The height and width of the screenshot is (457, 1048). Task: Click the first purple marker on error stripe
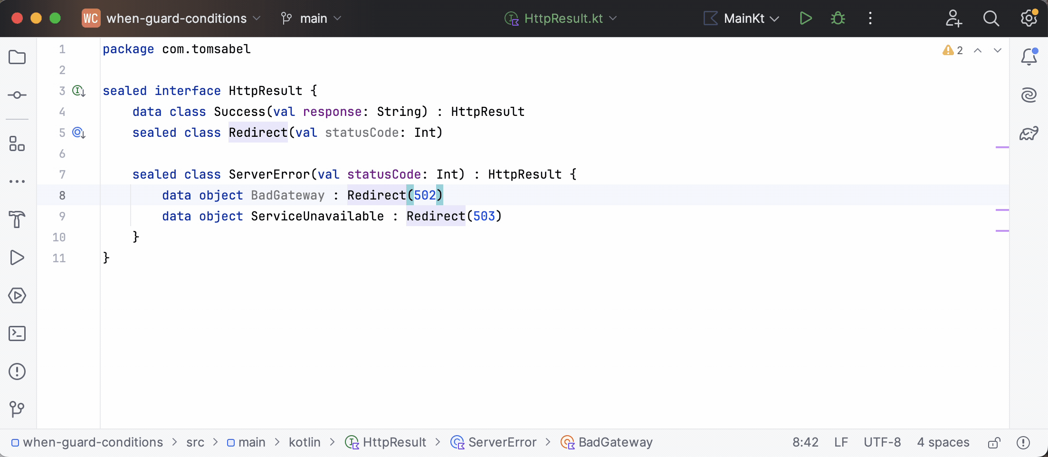(x=1002, y=147)
